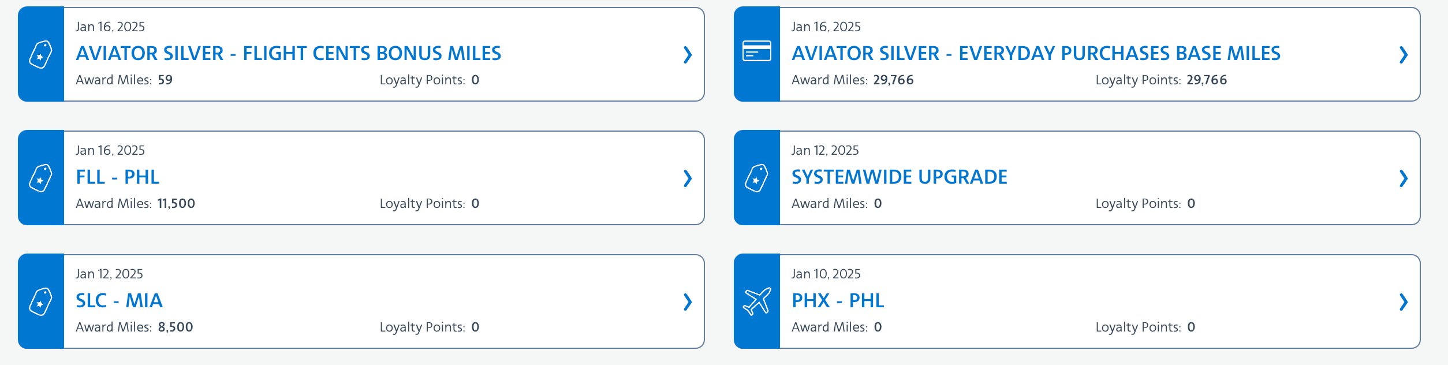Viewport: 1448px width, 365px height.
Task: Expand Everyday Purchases Base Miles chevron
Action: (1403, 55)
